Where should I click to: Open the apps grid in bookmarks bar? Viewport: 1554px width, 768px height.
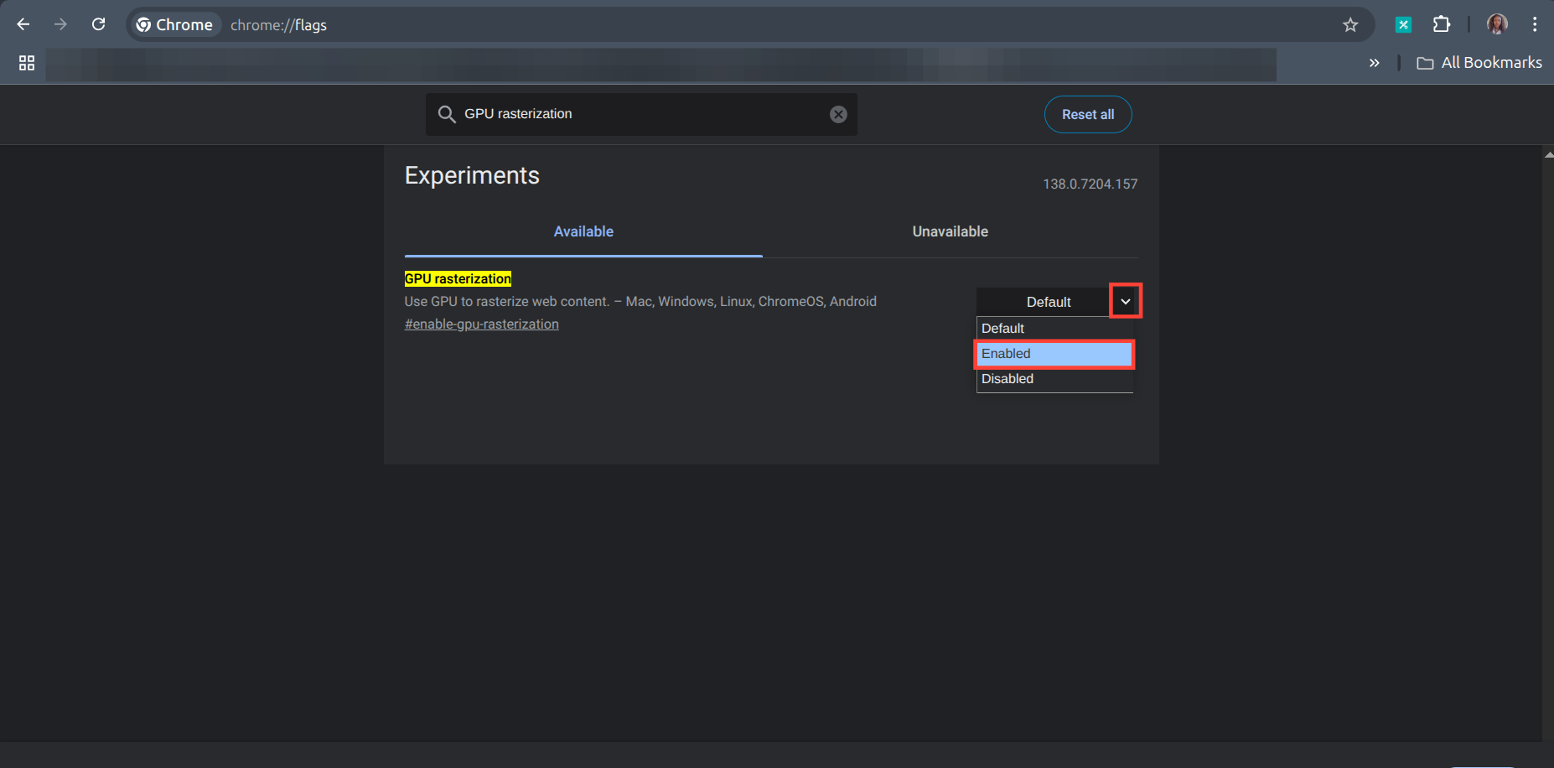pyautogui.click(x=27, y=63)
